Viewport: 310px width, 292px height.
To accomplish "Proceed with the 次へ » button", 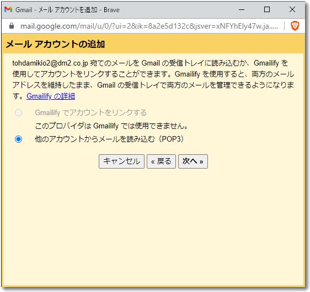I will [x=193, y=161].
